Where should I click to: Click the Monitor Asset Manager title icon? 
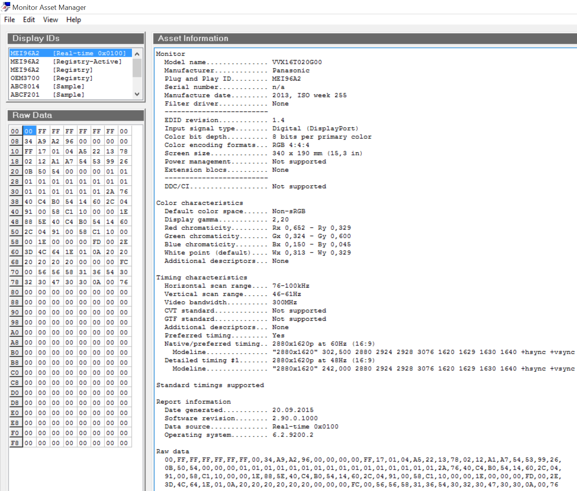[x=5, y=7]
